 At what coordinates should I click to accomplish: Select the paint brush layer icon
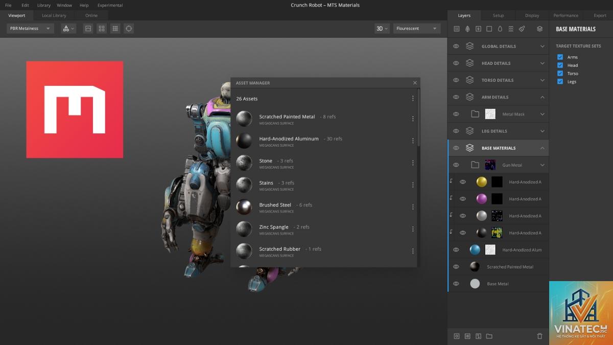click(x=522, y=29)
